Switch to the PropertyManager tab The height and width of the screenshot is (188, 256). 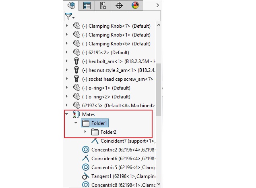pos(87,6)
